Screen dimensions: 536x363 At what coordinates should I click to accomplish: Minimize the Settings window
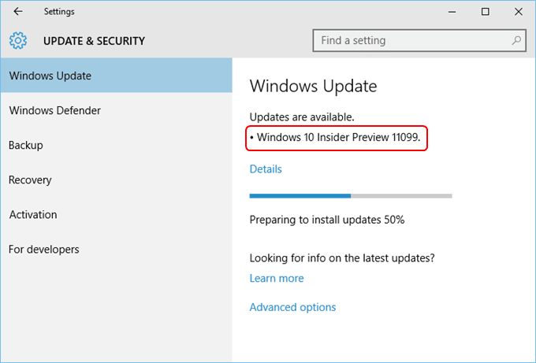pos(452,12)
